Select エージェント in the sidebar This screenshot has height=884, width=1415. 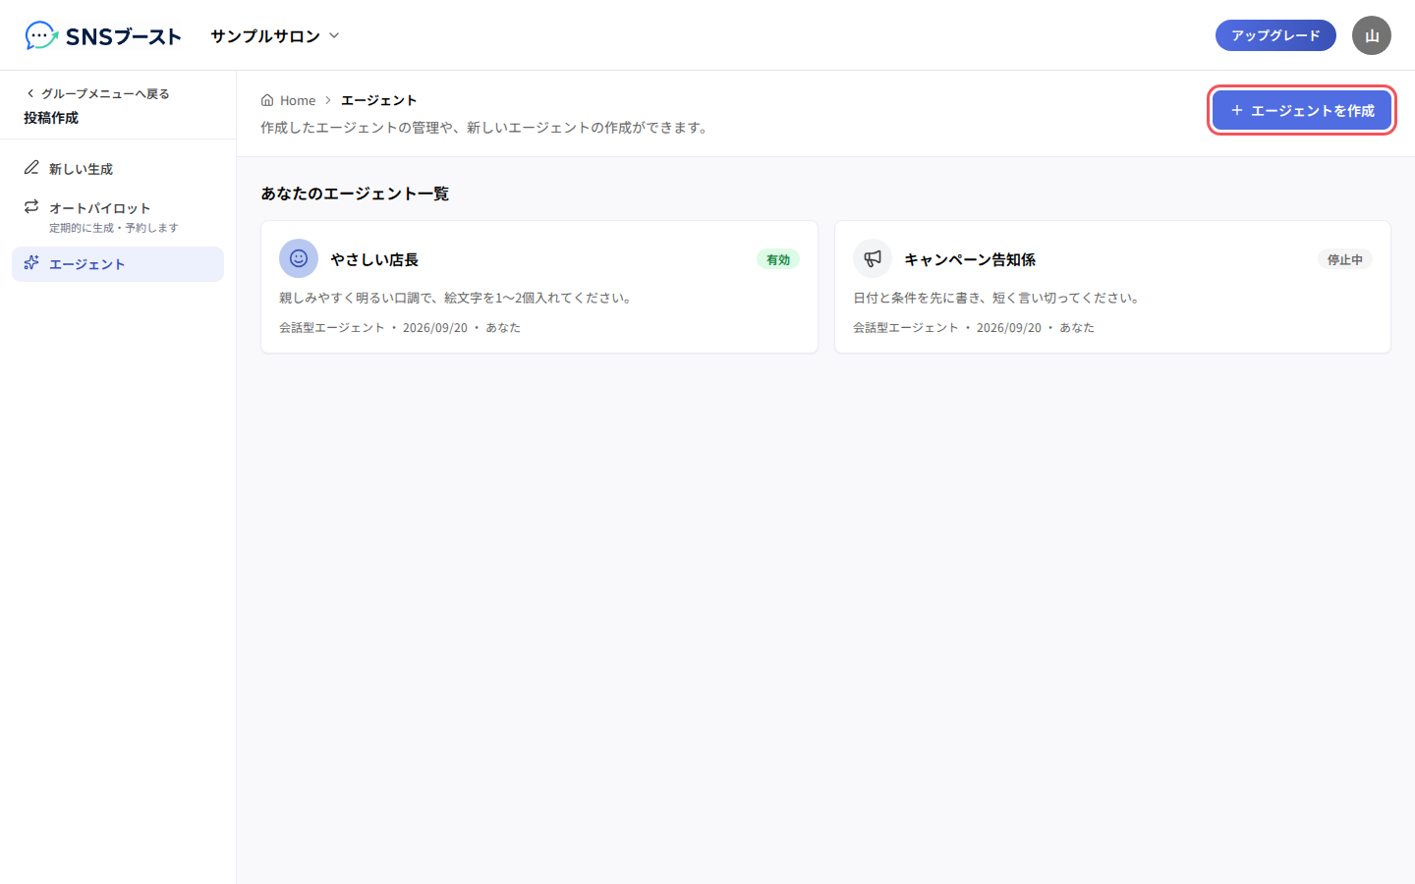coord(118,264)
